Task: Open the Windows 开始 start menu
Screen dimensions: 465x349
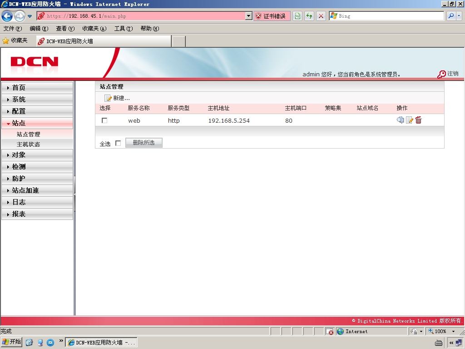Action: (11, 342)
